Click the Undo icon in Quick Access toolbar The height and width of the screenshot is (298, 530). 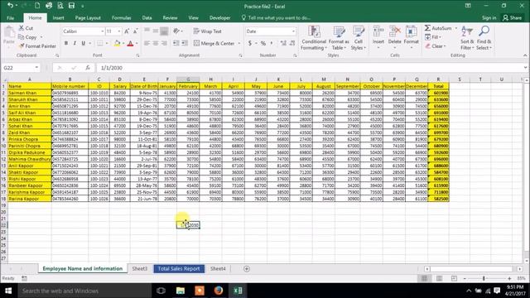pos(11,6)
